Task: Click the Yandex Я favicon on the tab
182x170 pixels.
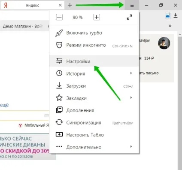Action: click(6, 5)
